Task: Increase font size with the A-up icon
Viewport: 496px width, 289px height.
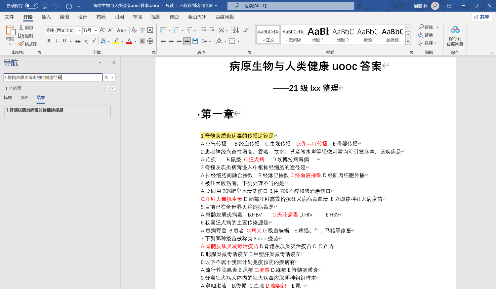Action: pyautogui.click(x=102, y=30)
